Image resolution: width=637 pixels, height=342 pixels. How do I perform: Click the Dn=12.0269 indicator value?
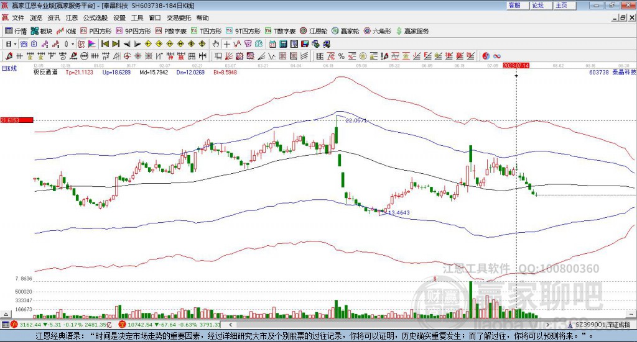pos(190,72)
